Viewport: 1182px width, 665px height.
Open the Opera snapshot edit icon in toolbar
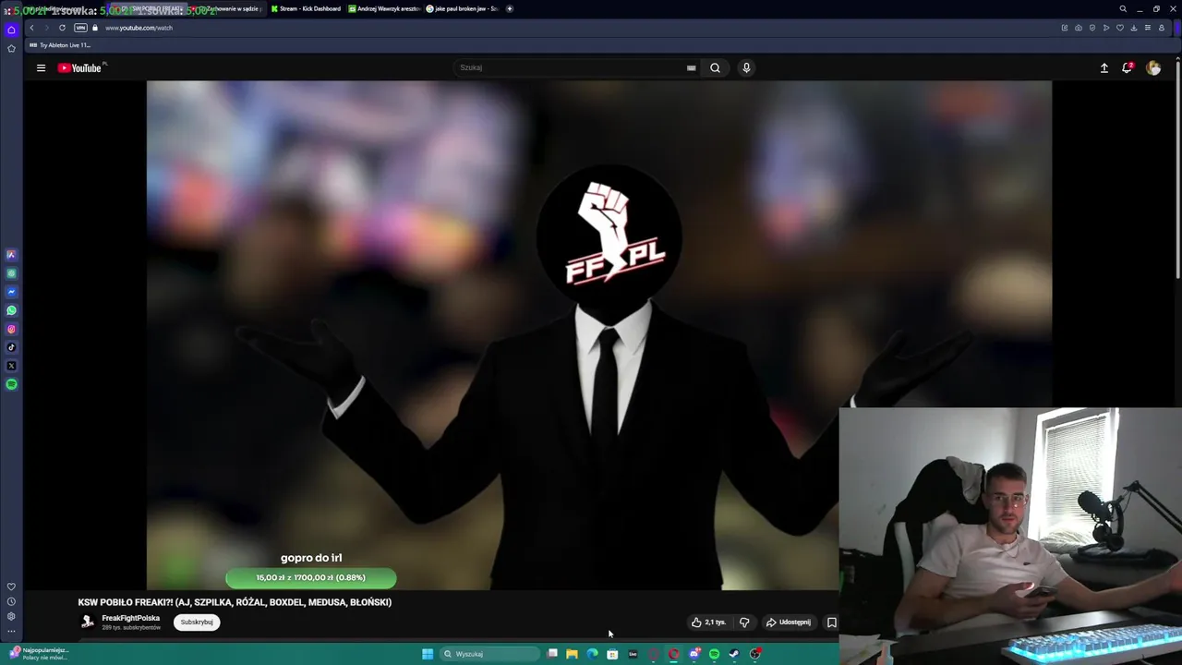(x=1065, y=28)
